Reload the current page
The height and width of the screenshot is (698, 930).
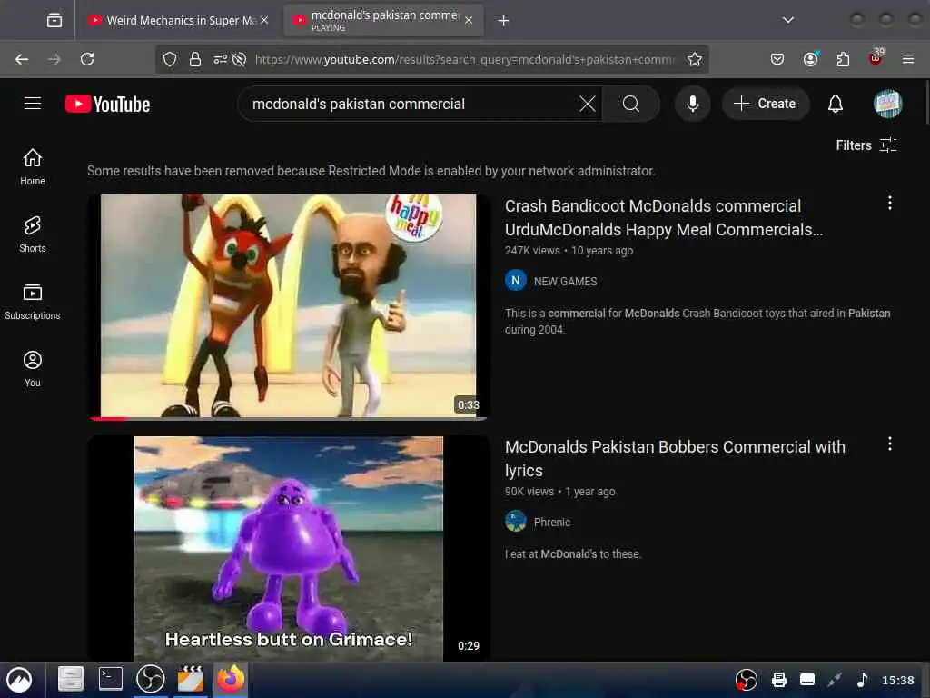coord(87,59)
